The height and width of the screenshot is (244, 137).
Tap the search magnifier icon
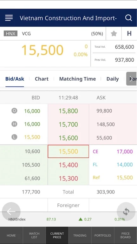click(129, 18)
